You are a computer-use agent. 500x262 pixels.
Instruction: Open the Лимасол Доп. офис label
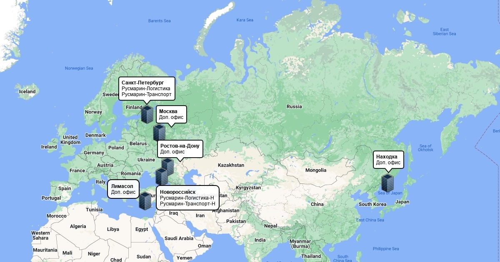123,189
